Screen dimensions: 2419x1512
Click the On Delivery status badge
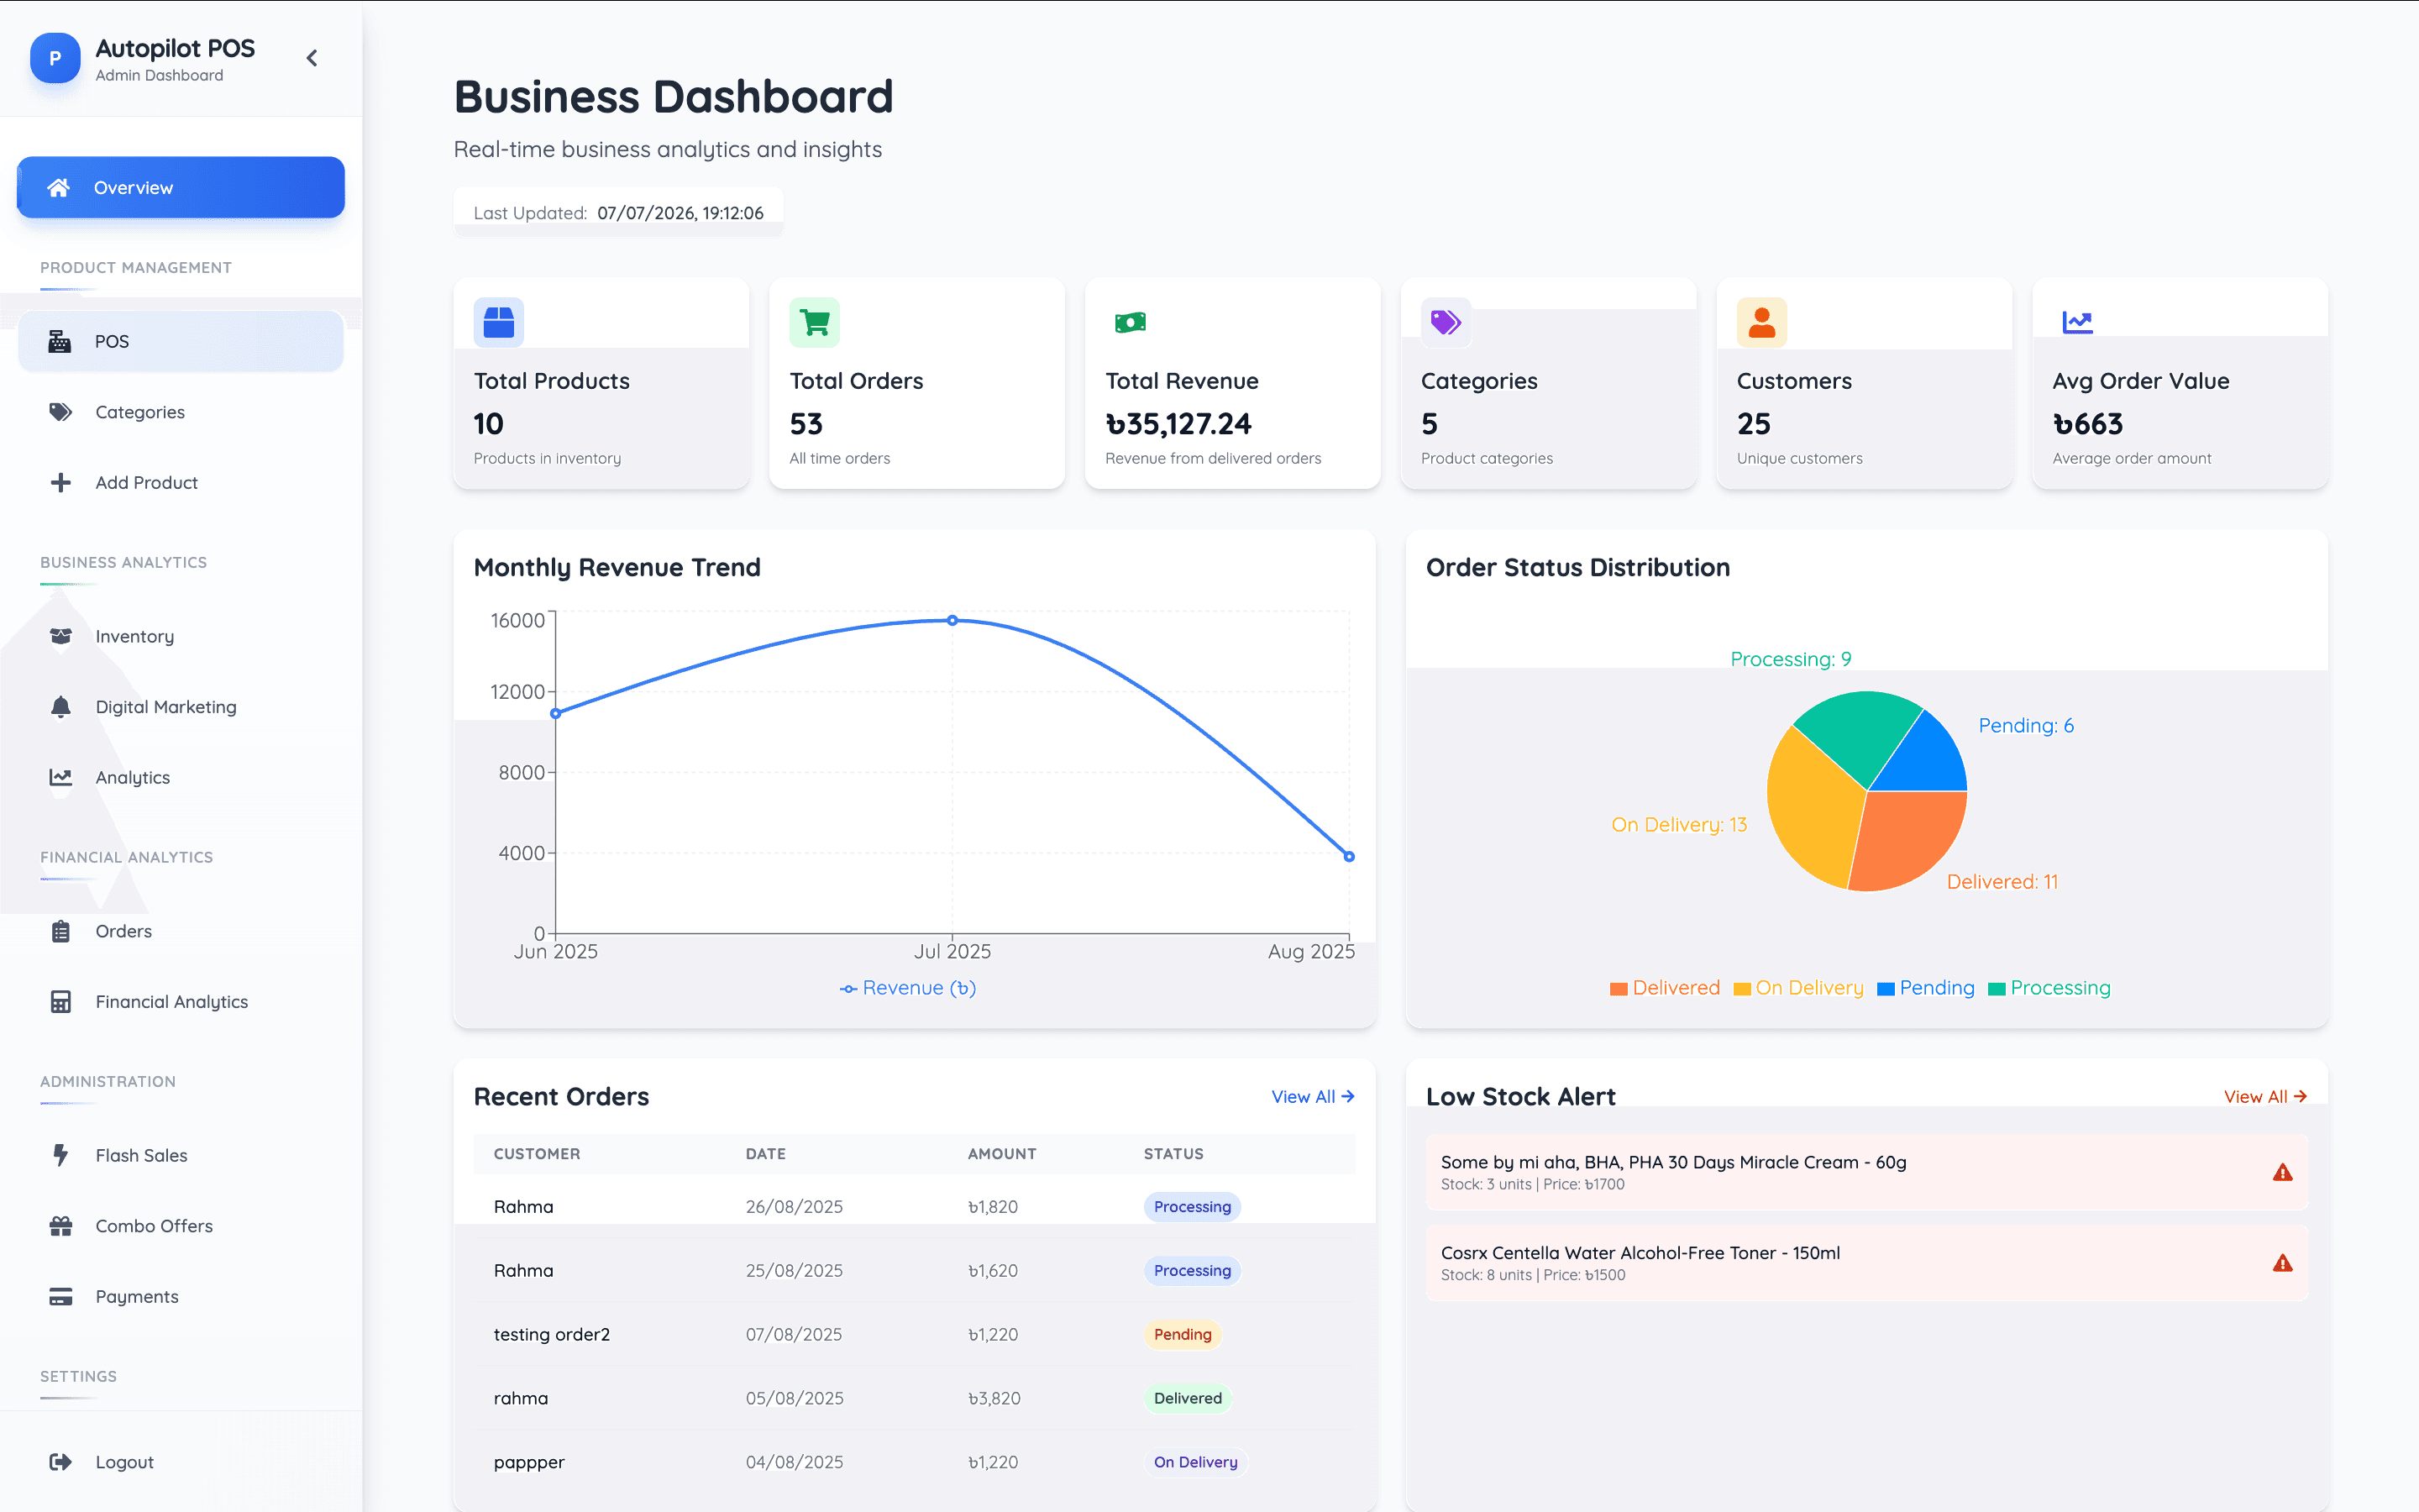point(1195,1461)
